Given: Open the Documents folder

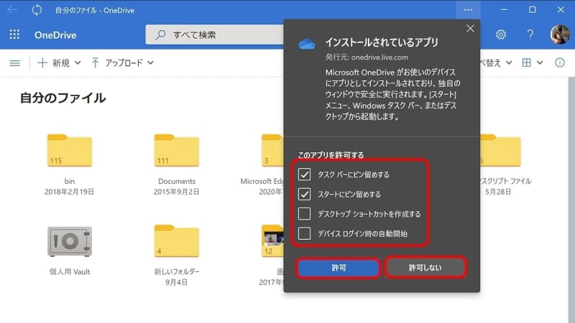Looking at the screenshot, I should pyautogui.click(x=176, y=151).
